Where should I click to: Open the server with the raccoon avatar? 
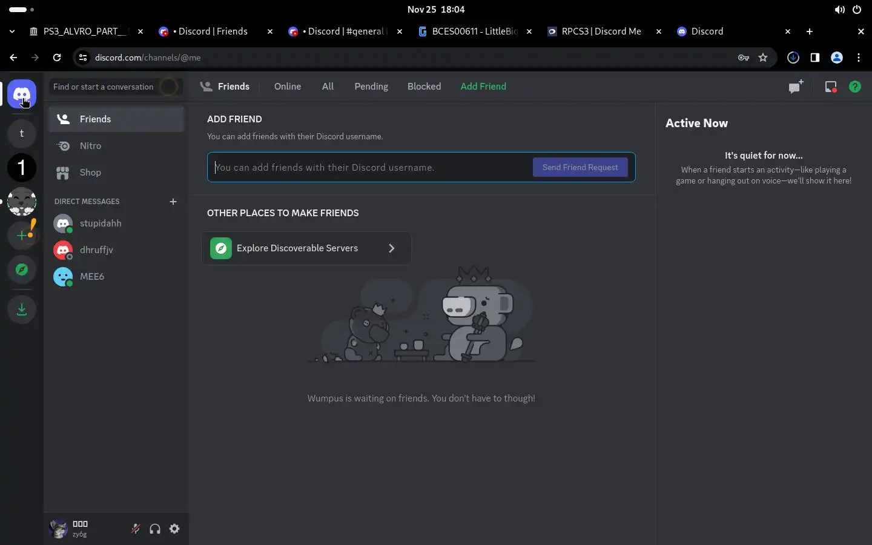22,202
